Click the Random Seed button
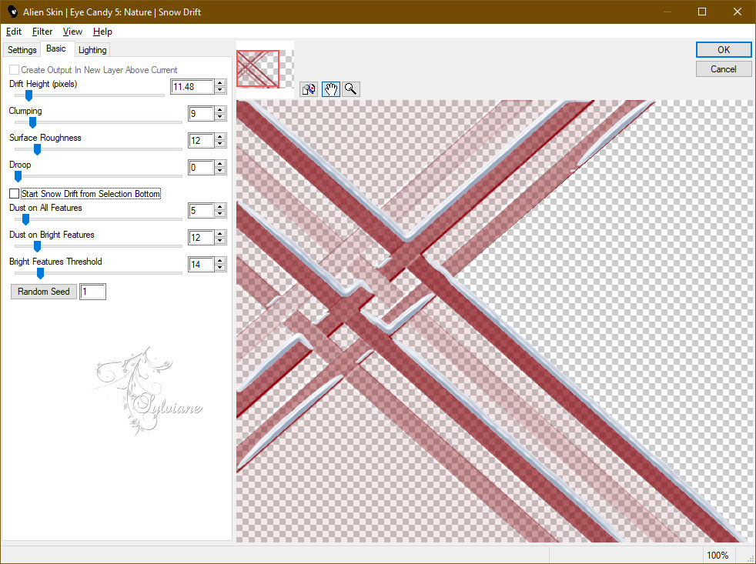Image resolution: width=756 pixels, height=564 pixels. point(43,292)
